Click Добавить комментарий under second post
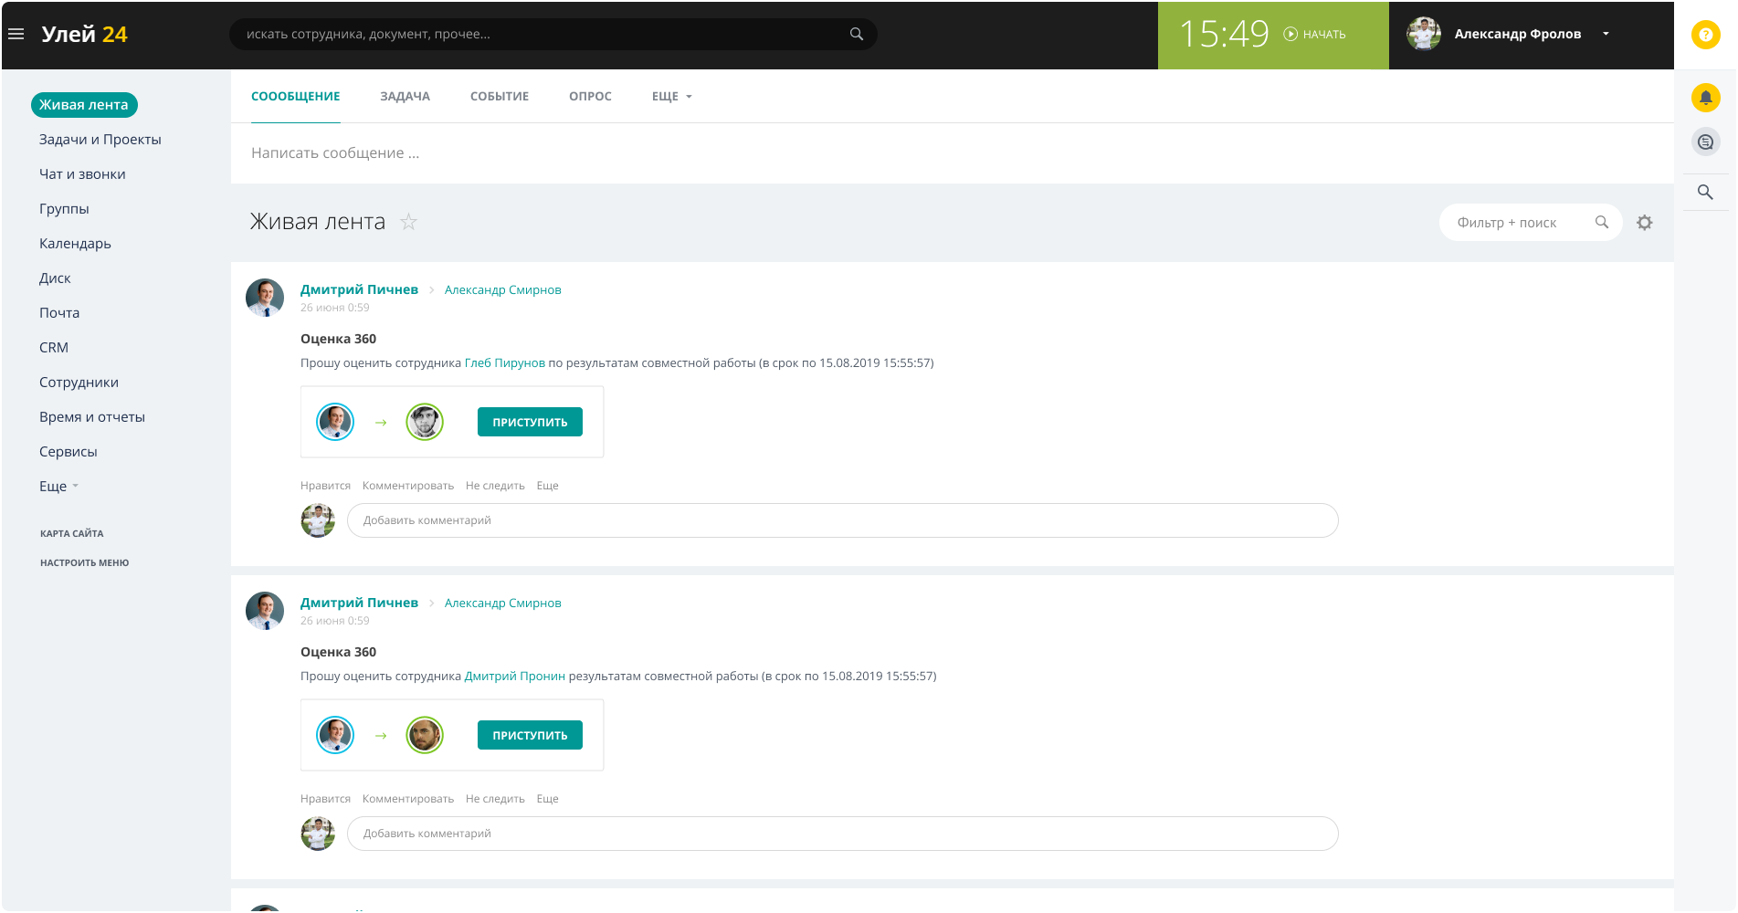Viewport: 1738px width, 913px height. (842, 834)
